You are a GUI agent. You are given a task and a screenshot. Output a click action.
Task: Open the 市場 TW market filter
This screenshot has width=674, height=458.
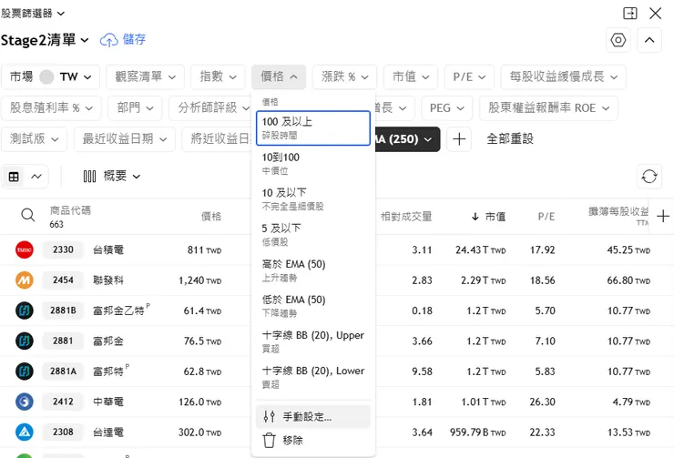[51, 77]
